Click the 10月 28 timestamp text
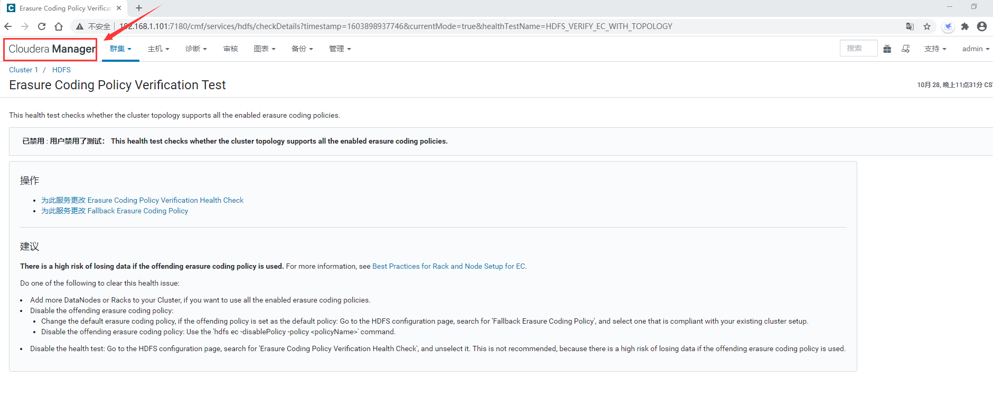 tap(954, 84)
